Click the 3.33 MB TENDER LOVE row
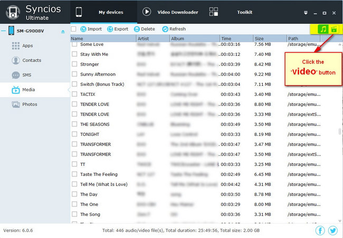The height and width of the screenshot is (238, 343). pos(204,114)
